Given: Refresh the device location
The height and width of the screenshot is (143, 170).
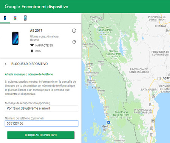Looking at the screenshot, I should (x=74, y=42).
